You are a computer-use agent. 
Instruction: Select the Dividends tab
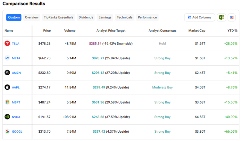pyautogui.click(x=86, y=17)
